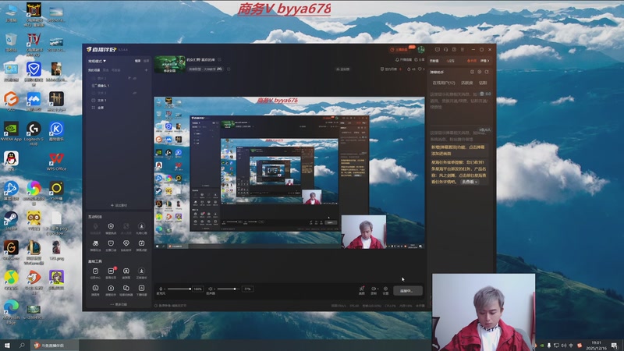Open NVIDIA App desktop icon
This screenshot has height=351, width=624.
[x=11, y=132]
